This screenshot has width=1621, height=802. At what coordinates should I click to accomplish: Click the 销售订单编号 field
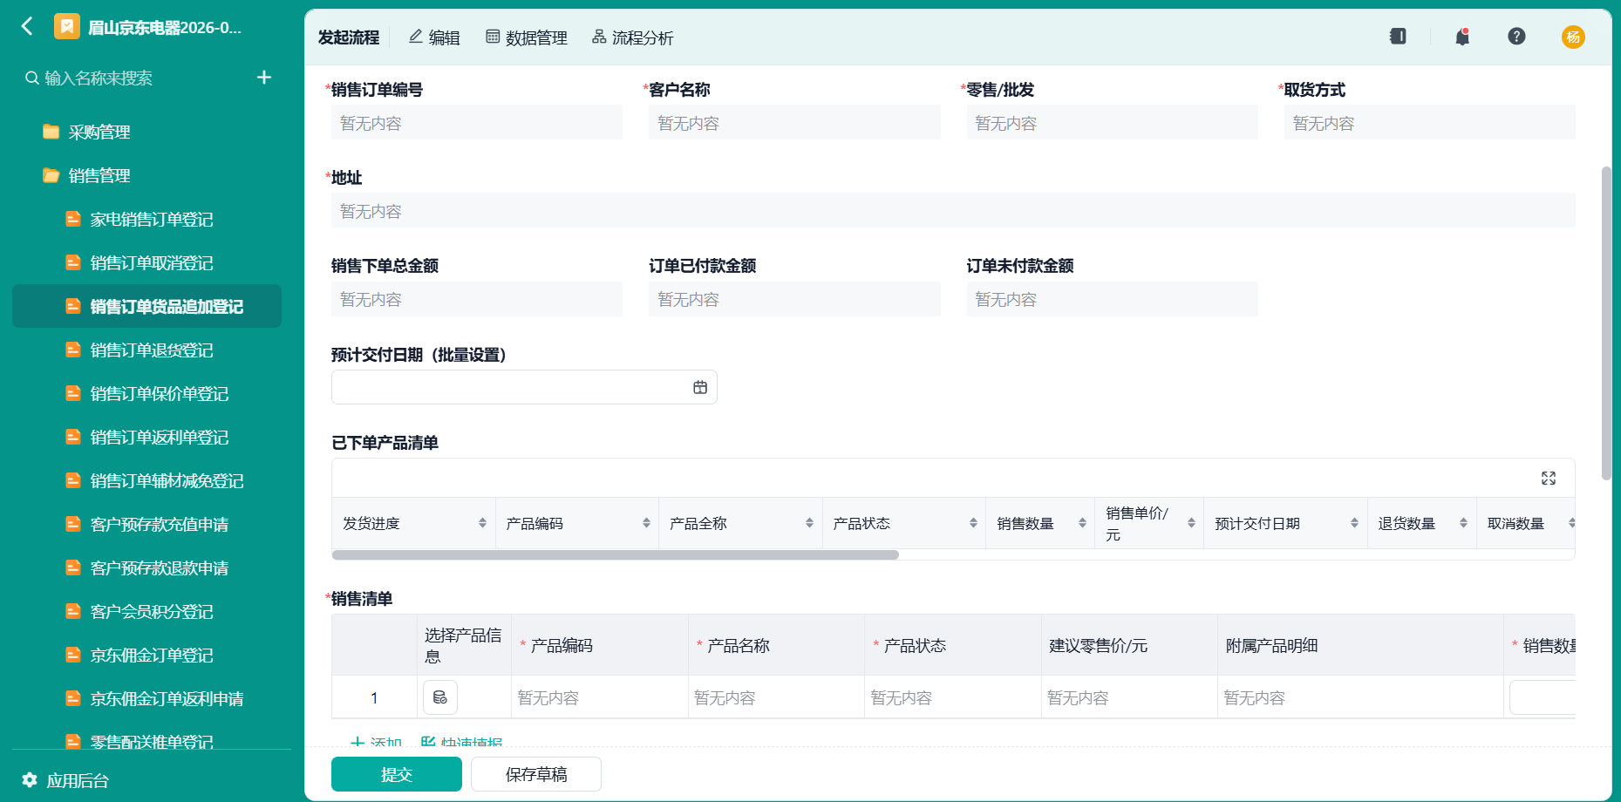477,123
